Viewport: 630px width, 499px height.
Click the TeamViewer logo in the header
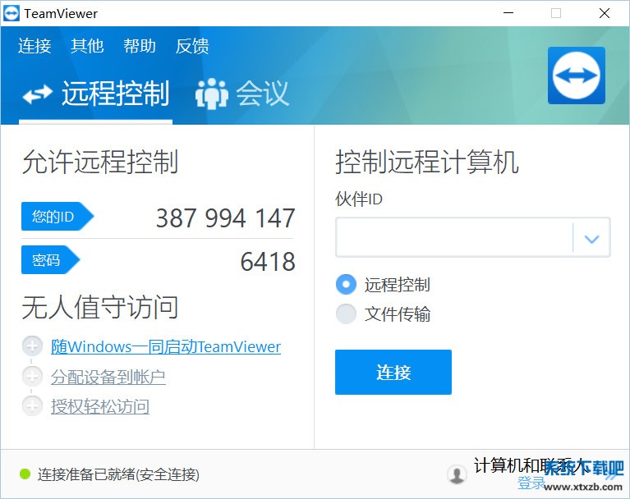click(x=576, y=76)
